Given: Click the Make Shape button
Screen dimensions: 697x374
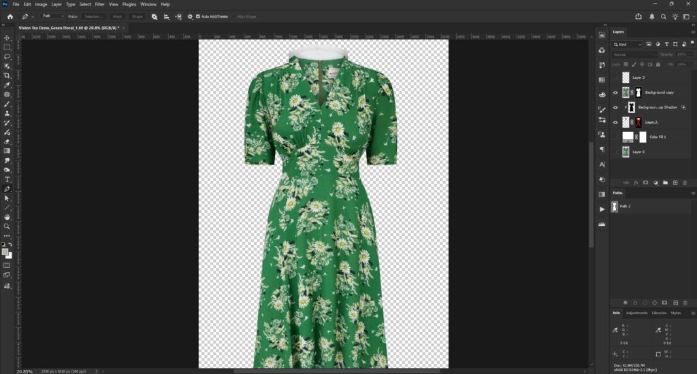Looking at the screenshot, I should click(137, 16).
